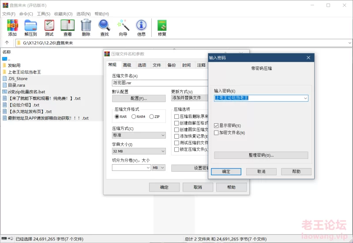Screen dimensions: 353x243
Task: Open the 选项(N) menu
Action: click(x=83, y=14)
